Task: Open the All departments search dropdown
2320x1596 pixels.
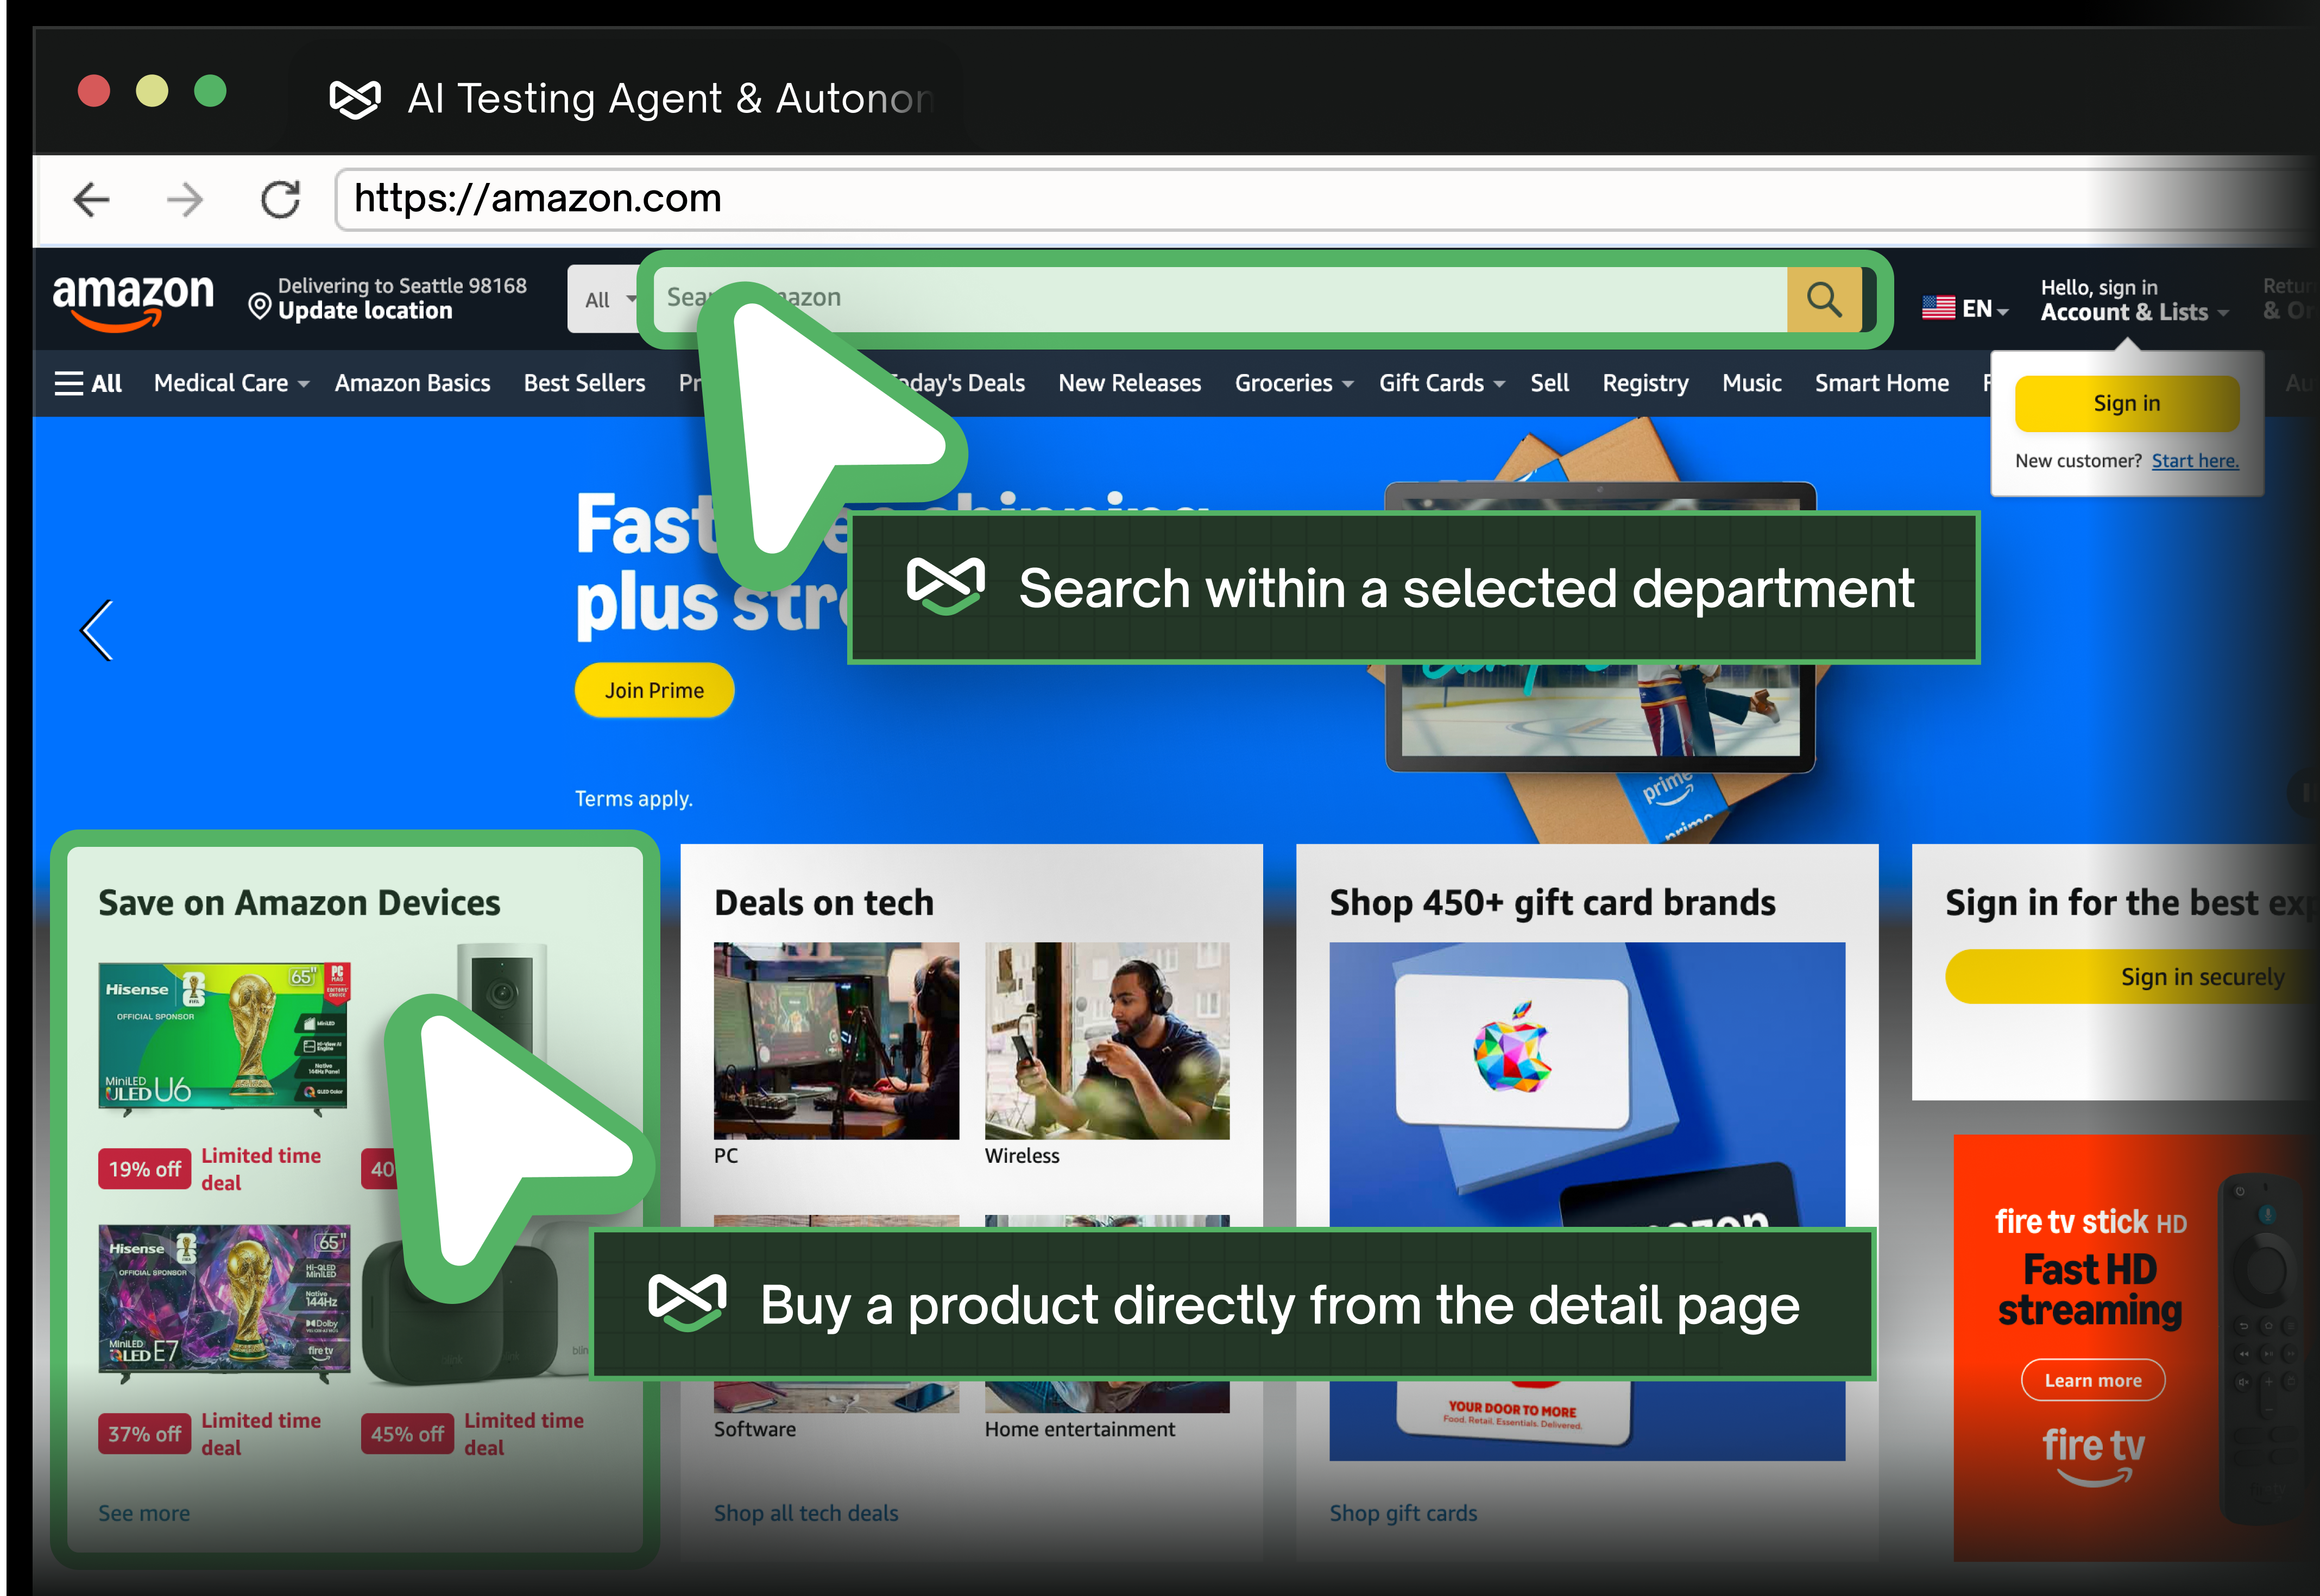Action: [609, 299]
